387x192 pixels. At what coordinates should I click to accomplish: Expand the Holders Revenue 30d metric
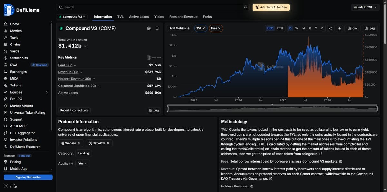click(76, 79)
